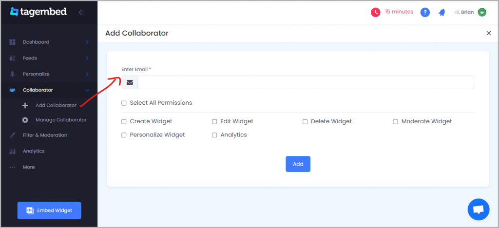Check Select All Permissions
499x228 pixels.
(124, 103)
